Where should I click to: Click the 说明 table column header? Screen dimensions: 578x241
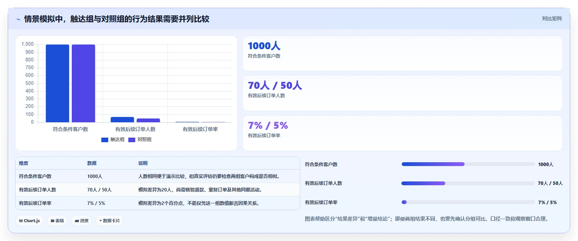tap(143, 163)
